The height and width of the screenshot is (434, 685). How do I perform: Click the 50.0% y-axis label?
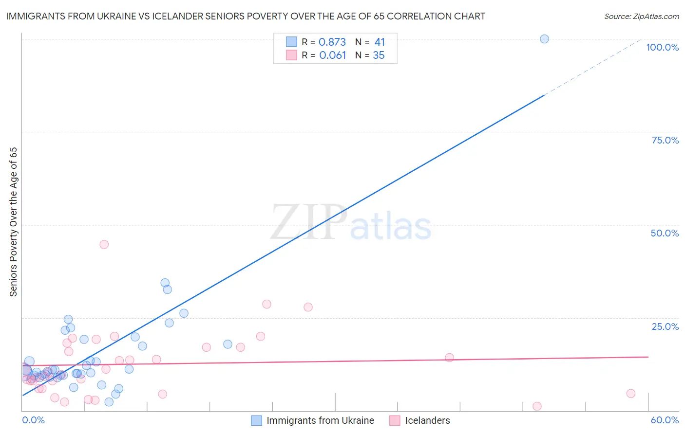tap(665, 233)
